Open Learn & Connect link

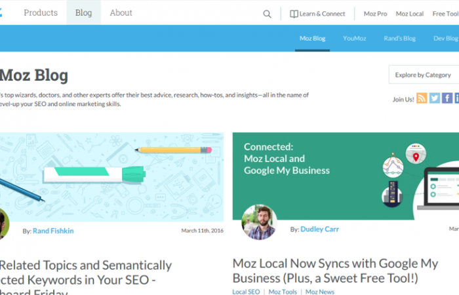coord(322,14)
